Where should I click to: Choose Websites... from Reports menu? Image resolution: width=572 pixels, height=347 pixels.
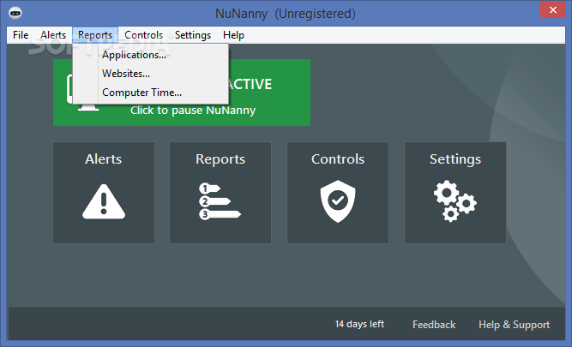(151, 74)
